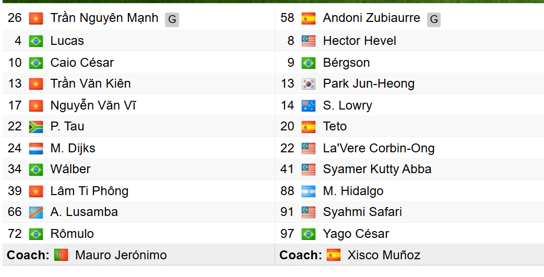Click the Portugal flag beside Mauro Jerónimo

tap(61, 255)
